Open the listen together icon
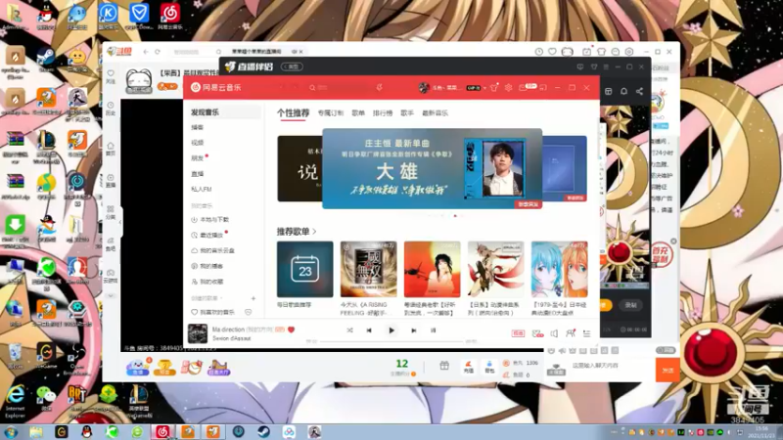The width and height of the screenshot is (783, 440). click(x=571, y=333)
